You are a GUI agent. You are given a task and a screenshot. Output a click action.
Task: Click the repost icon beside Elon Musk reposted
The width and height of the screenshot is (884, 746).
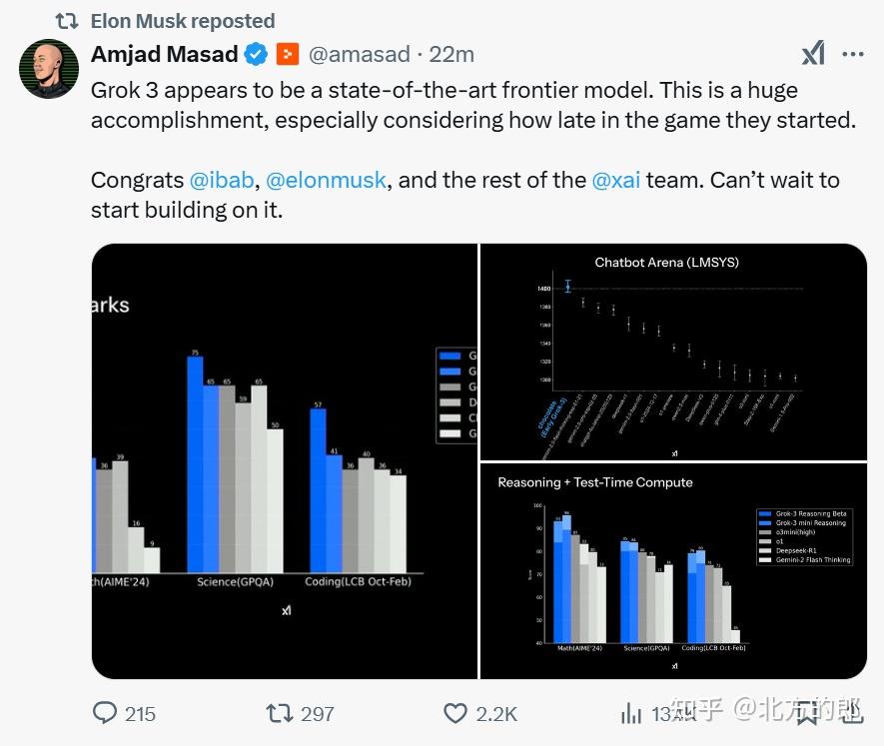[67, 20]
